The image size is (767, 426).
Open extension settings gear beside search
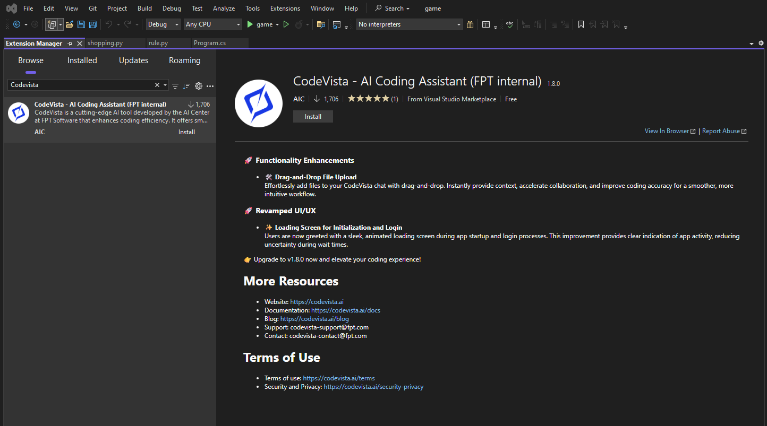click(199, 85)
